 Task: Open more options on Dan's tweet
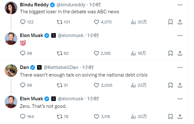tap(180, 67)
